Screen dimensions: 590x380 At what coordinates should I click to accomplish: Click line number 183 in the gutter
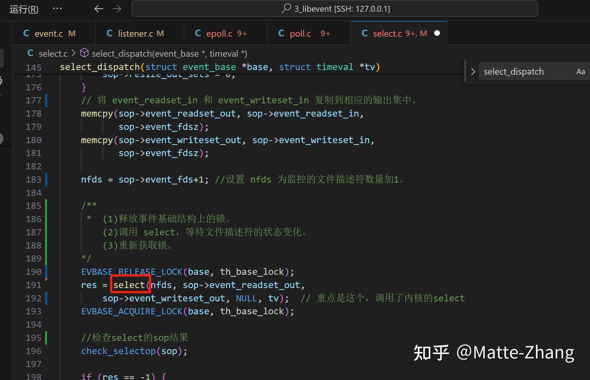(x=34, y=179)
